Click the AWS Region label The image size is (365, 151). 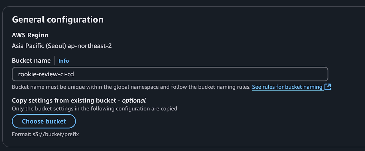[x=30, y=35]
